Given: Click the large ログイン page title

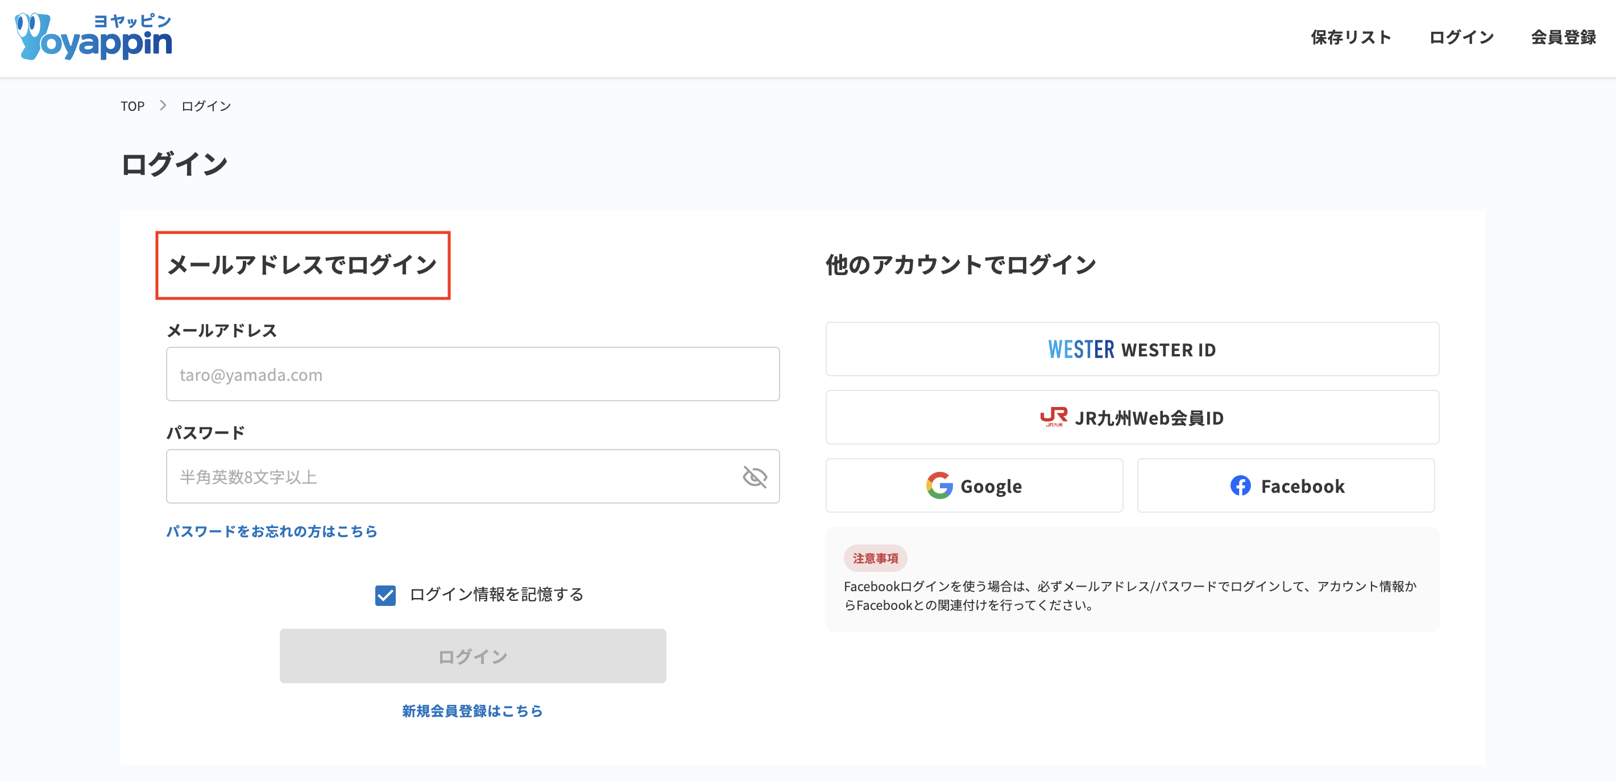Looking at the screenshot, I should tap(174, 164).
